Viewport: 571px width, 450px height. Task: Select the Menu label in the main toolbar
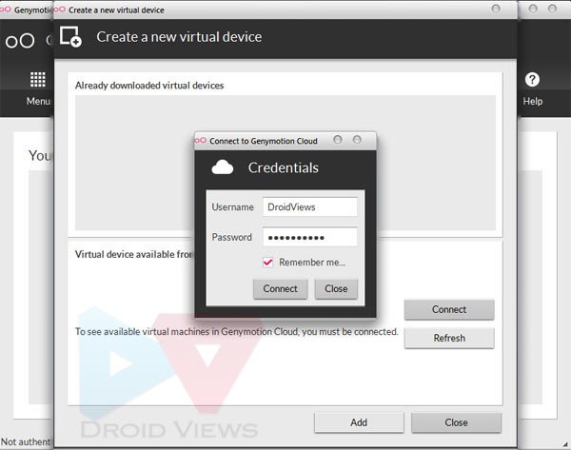38,101
